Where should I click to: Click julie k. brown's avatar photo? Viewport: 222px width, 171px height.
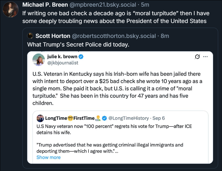coord(39,59)
